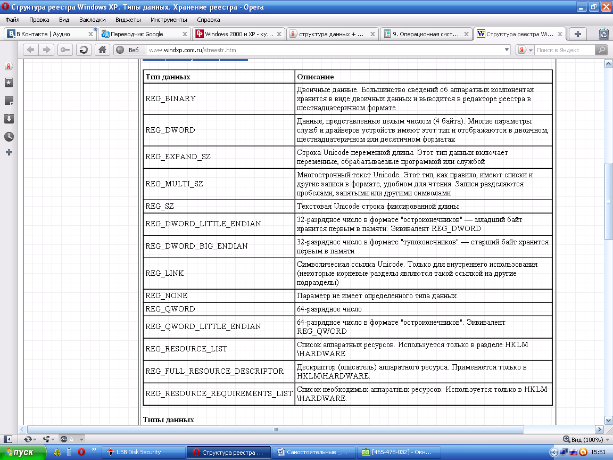Click the REG_DWORD_BIG_ENDIAN table cell
613x460 pixels.
point(219,246)
